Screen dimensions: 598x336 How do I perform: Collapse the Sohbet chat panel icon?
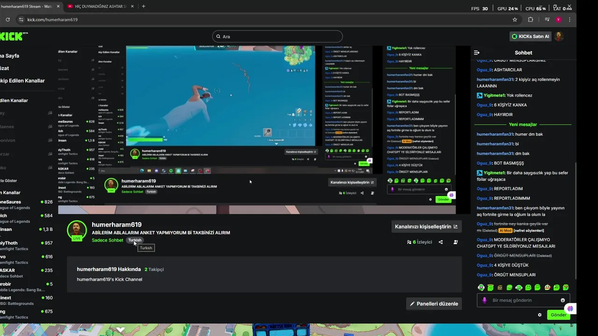(x=477, y=53)
